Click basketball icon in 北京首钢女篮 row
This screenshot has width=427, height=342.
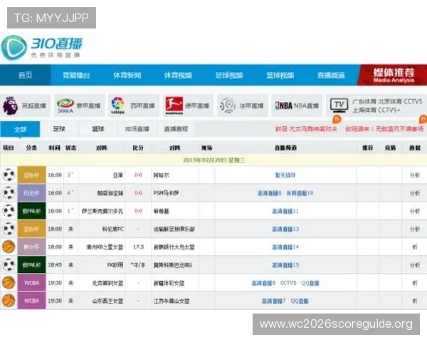pos(9,283)
